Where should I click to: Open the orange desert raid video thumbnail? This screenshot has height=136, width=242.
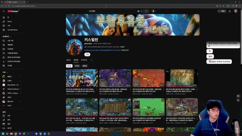point(149,78)
